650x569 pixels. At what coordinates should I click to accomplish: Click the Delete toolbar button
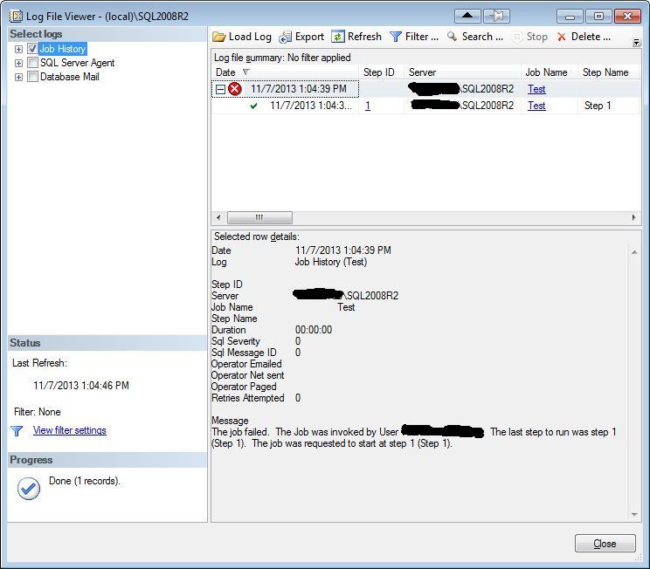pyautogui.click(x=584, y=37)
